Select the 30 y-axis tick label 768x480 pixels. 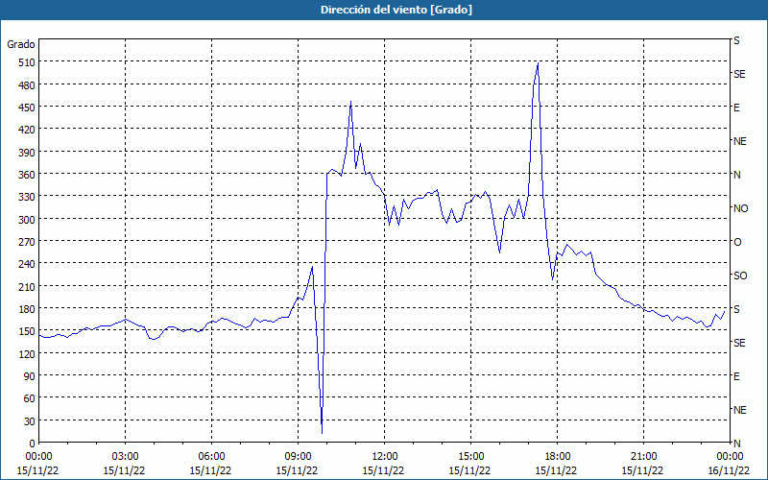tap(30, 421)
